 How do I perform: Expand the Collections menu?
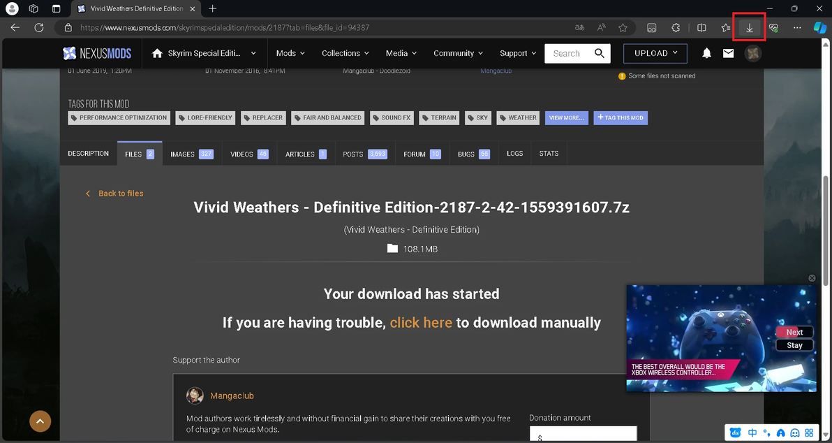[x=346, y=53]
